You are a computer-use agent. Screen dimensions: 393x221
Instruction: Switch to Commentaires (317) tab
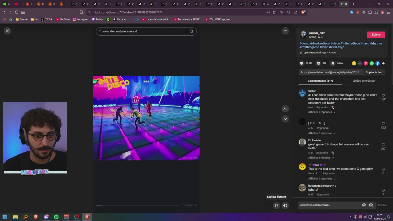[320, 81]
